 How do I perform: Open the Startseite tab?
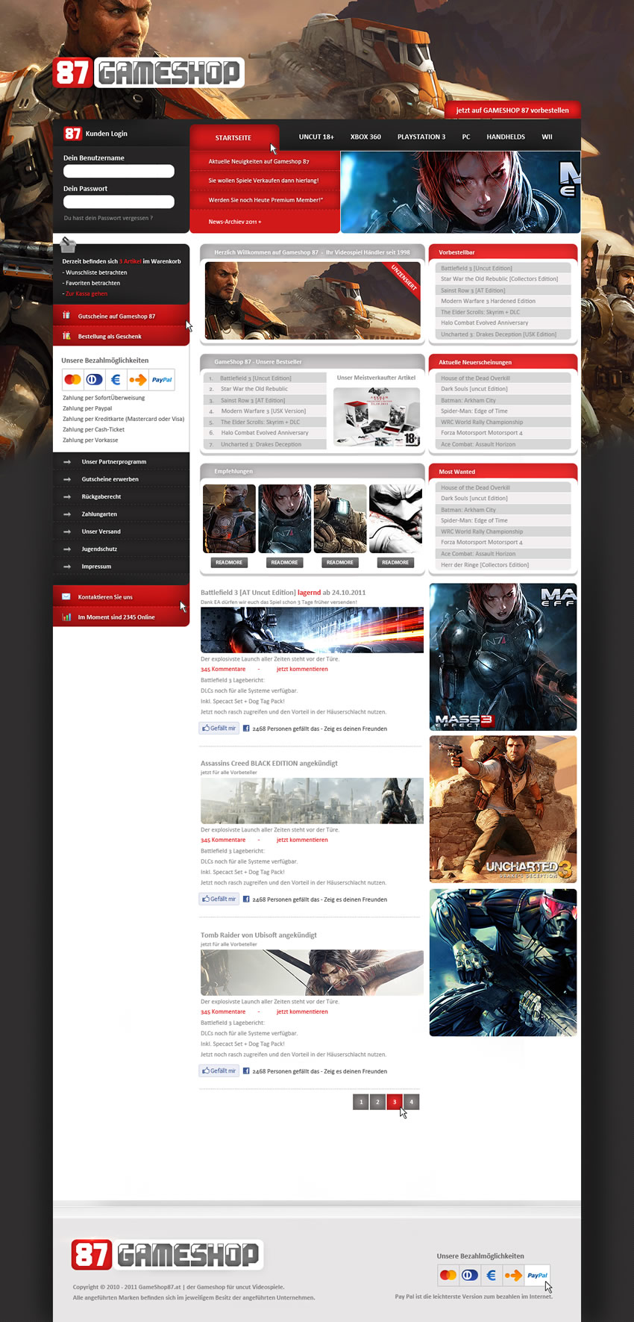[x=233, y=138]
